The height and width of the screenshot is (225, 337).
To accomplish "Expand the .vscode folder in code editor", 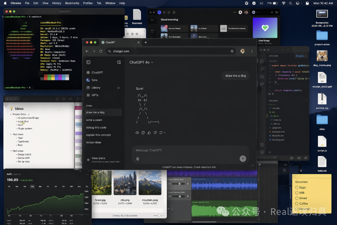I will (x=274, y=108).
